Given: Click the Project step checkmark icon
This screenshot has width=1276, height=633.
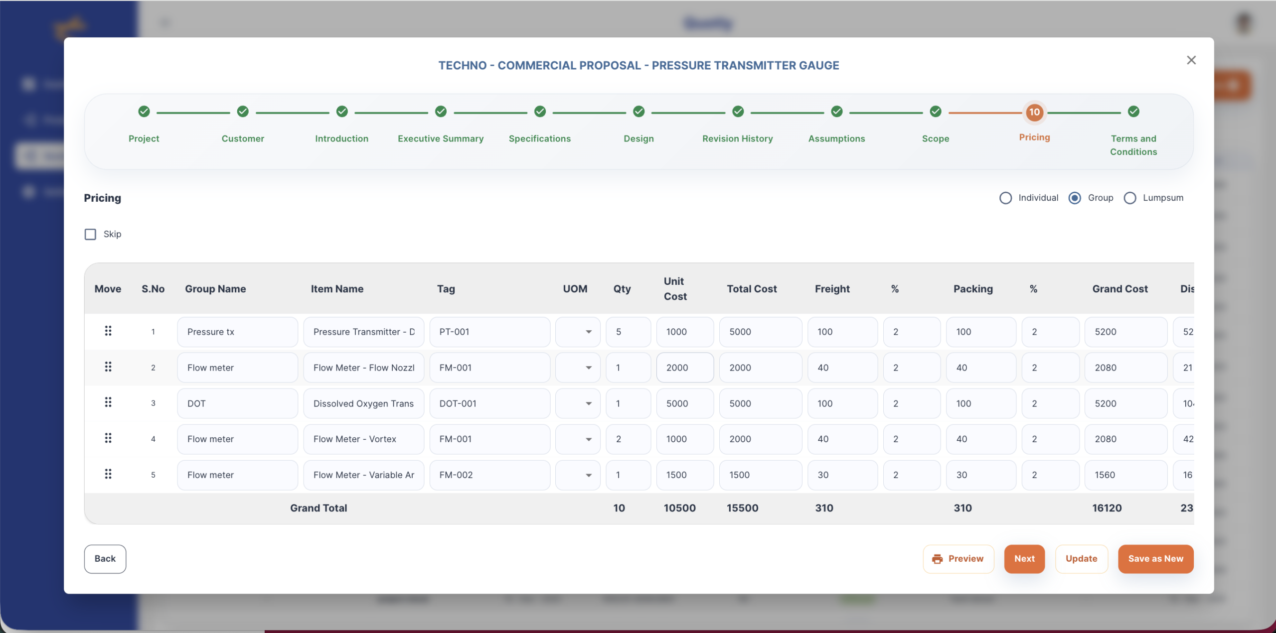Looking at the screenshot, I should [144, 112].
